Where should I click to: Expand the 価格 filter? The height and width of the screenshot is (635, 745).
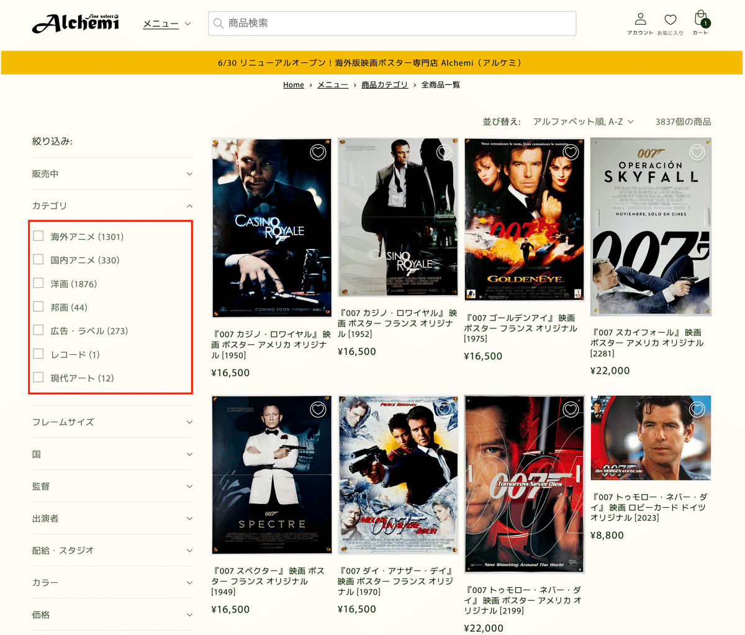[x=112, y=615]
